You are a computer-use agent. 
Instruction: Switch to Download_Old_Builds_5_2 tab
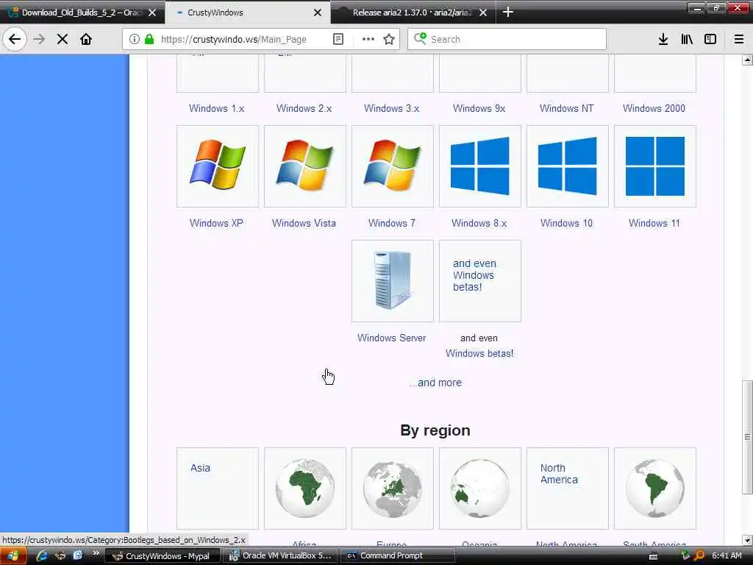tap(82, 13)
